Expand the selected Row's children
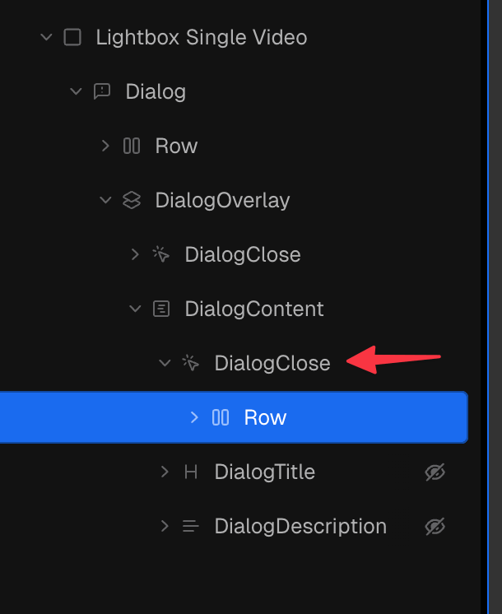The height and width of the screenshot is (614, 502). (x=194, y=417)
